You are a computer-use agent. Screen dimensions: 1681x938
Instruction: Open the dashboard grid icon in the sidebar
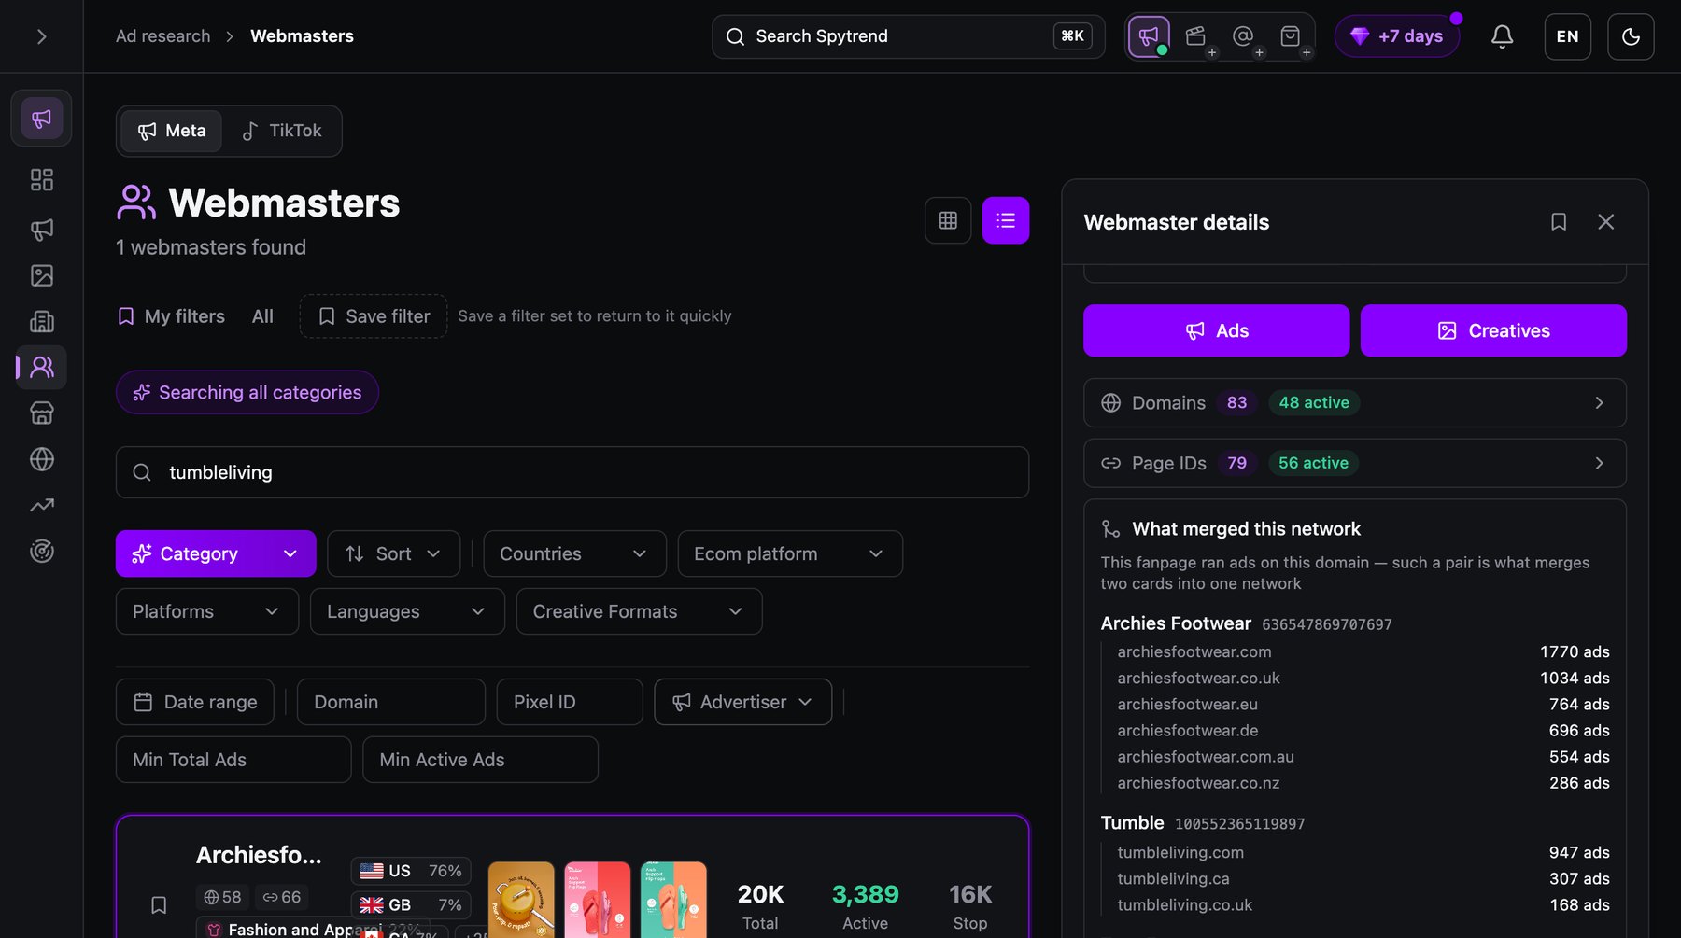pyautogui.click(x=42, y=179)
